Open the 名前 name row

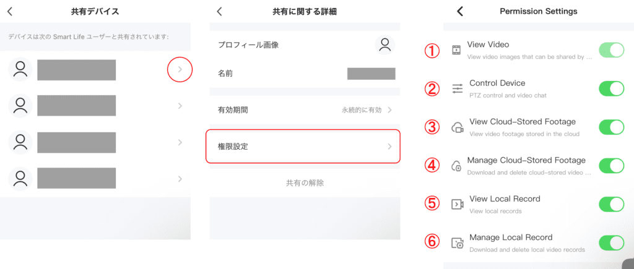tap(303, 74)
